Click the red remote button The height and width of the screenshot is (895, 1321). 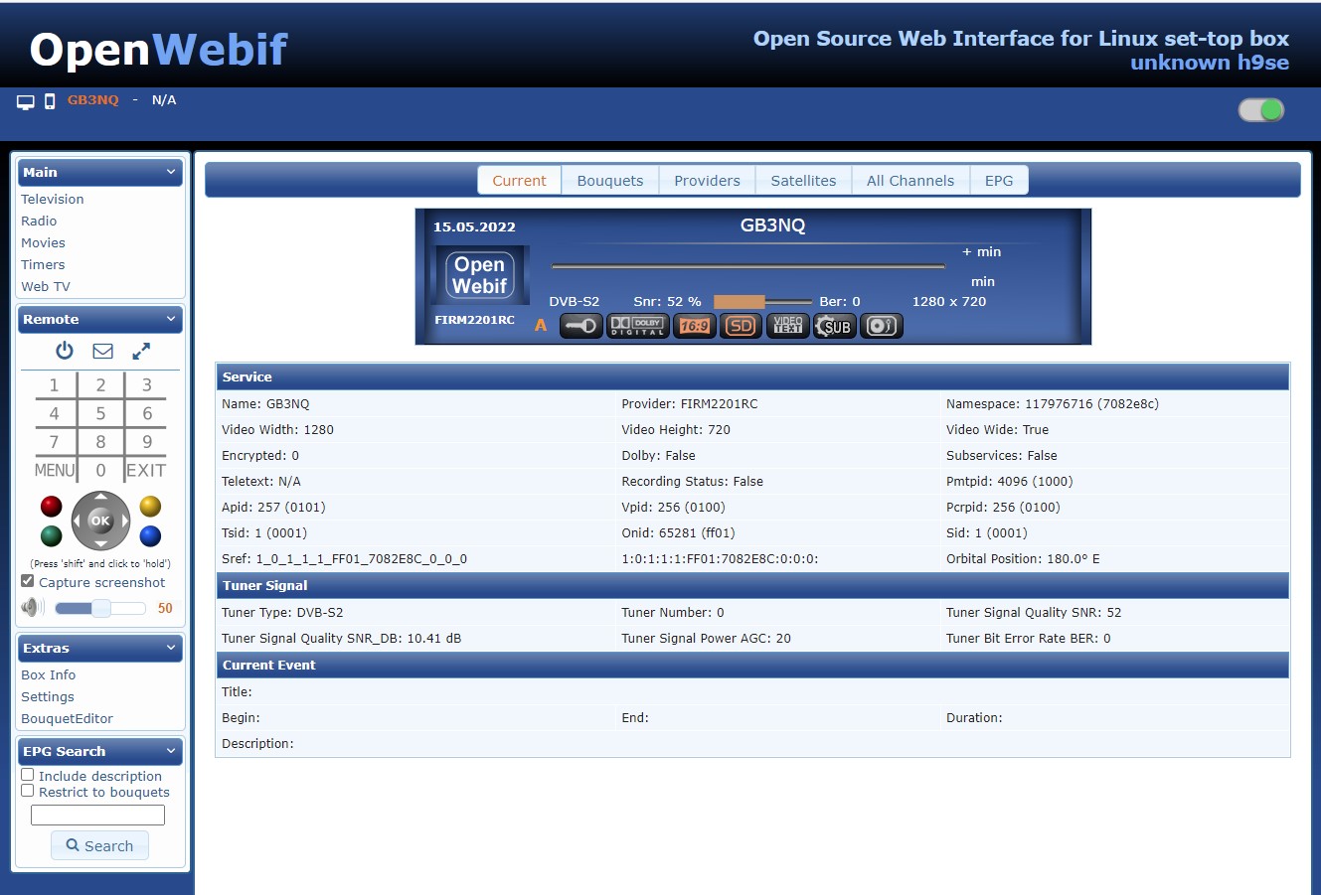52,507
